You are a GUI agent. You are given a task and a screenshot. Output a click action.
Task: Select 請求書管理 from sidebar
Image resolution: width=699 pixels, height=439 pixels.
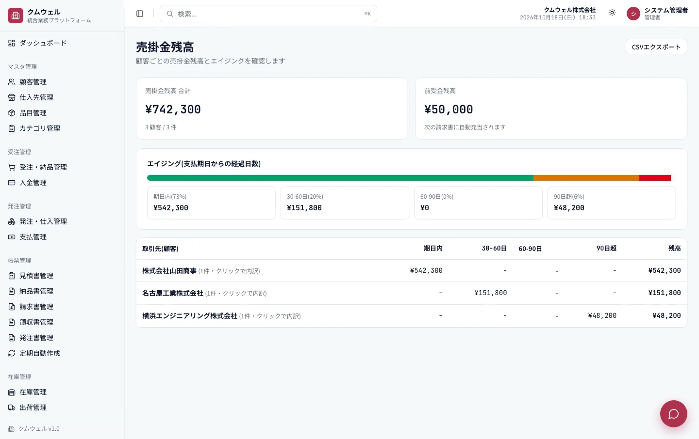[62, 307]
